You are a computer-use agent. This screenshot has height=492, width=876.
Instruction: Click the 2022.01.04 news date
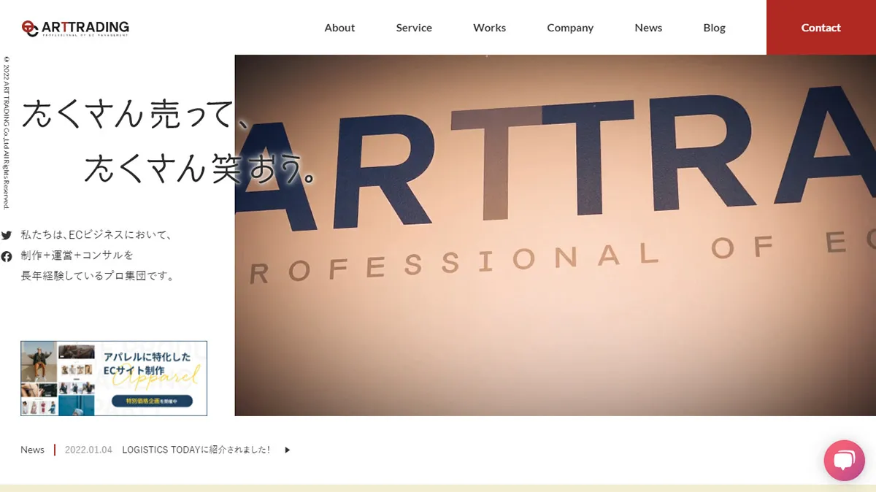pyautogui.click(x=88, y=450)
